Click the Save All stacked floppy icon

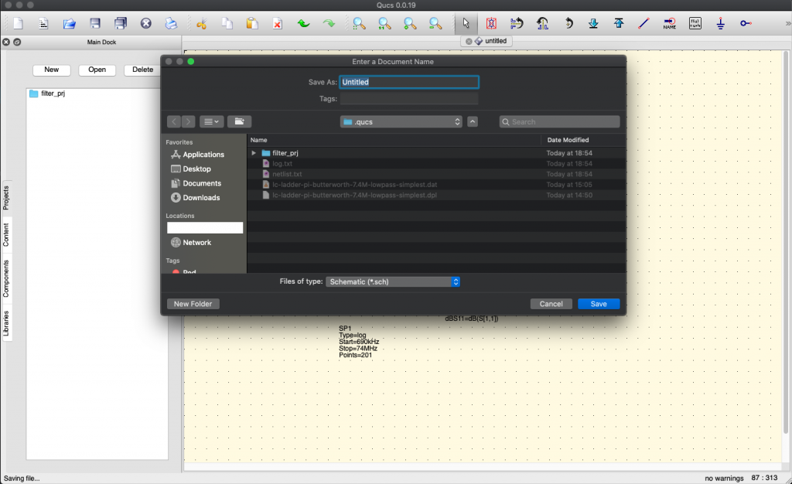[x=120, y=23]
